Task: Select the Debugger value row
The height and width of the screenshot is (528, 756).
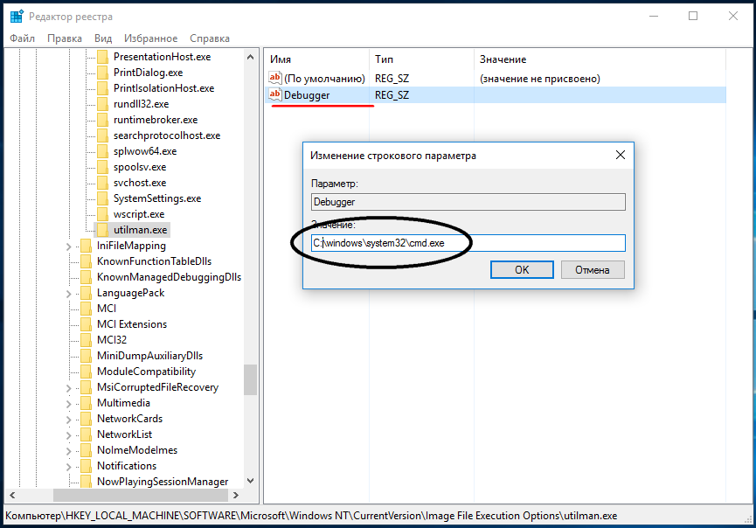Action: pyautogui.click(x=496, y=95)
